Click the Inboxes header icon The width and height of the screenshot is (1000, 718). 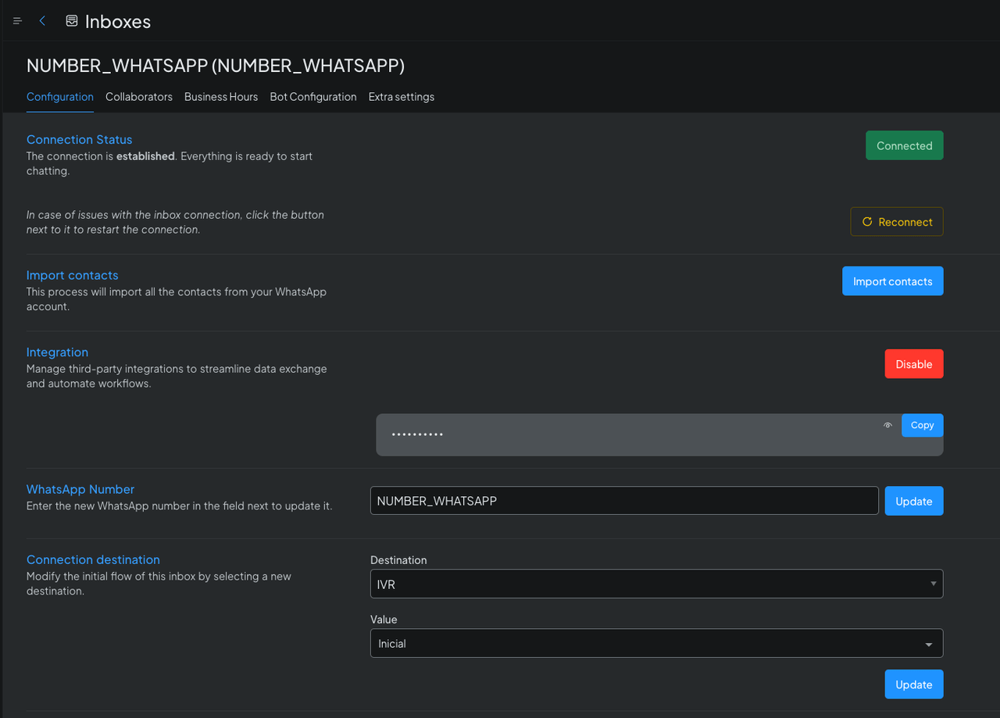tap(72, 21)
